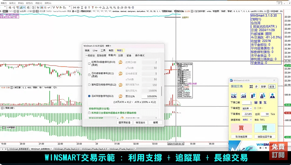Image resolution: width=291 pixels, height=165 pixels.
Task: Click the 追蹤拉回平倉 button
Action: (265, 136)
